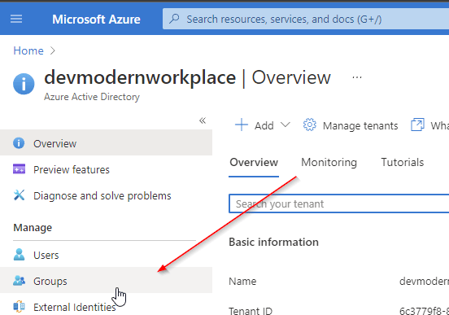Open Manage tenants

(360, 125)
